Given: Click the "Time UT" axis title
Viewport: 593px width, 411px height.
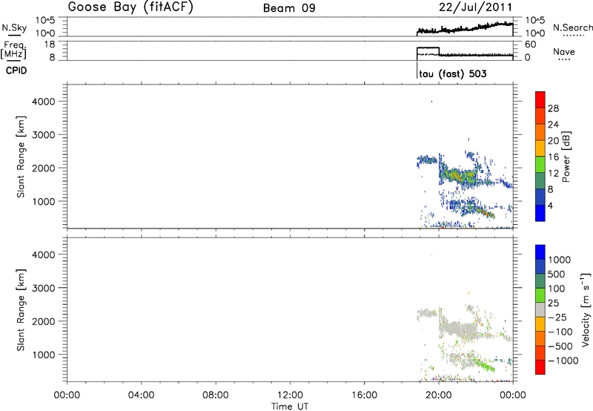Looking at the screenshot, I should (290, 407).
